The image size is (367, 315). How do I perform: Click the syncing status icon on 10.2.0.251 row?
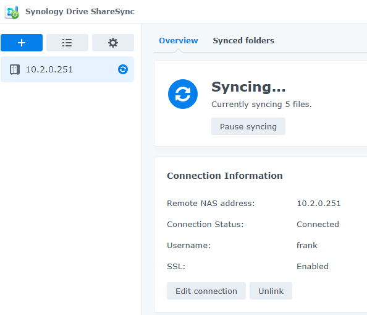(123, 69)
